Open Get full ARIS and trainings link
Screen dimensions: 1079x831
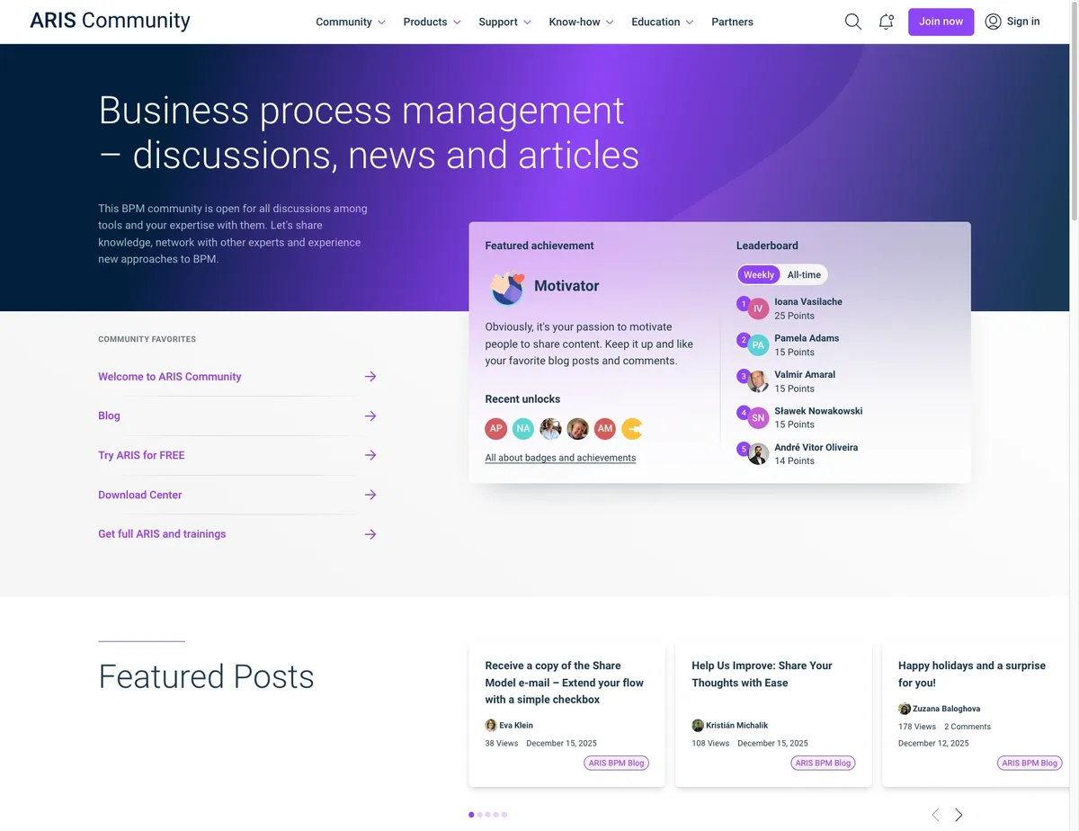pos(162,534)
